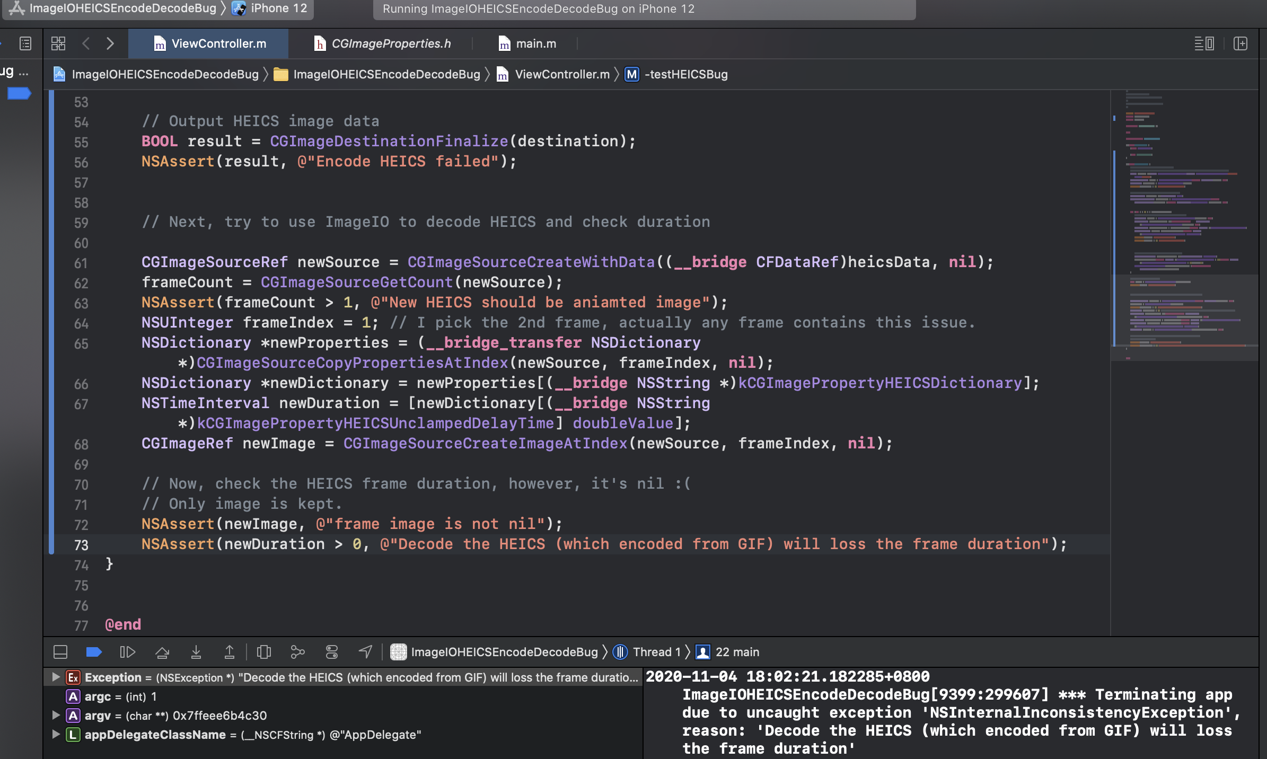
Task: Open the Debug View Hierarchy tool
Action: pyautogui.click(x=265, y=651)
